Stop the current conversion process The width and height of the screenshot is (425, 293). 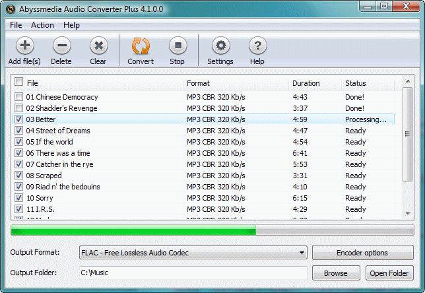[178, 46]
